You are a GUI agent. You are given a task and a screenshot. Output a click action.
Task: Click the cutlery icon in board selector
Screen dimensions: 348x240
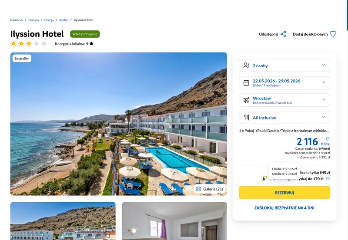(x=246, y=117)
